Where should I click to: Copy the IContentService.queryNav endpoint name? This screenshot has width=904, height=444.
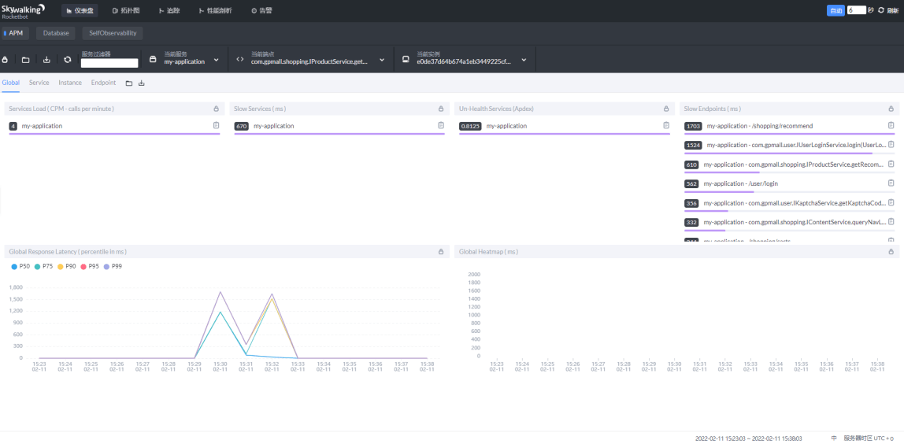(891, 221)
